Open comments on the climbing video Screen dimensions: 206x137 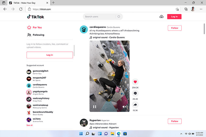[x=135, y=93]
